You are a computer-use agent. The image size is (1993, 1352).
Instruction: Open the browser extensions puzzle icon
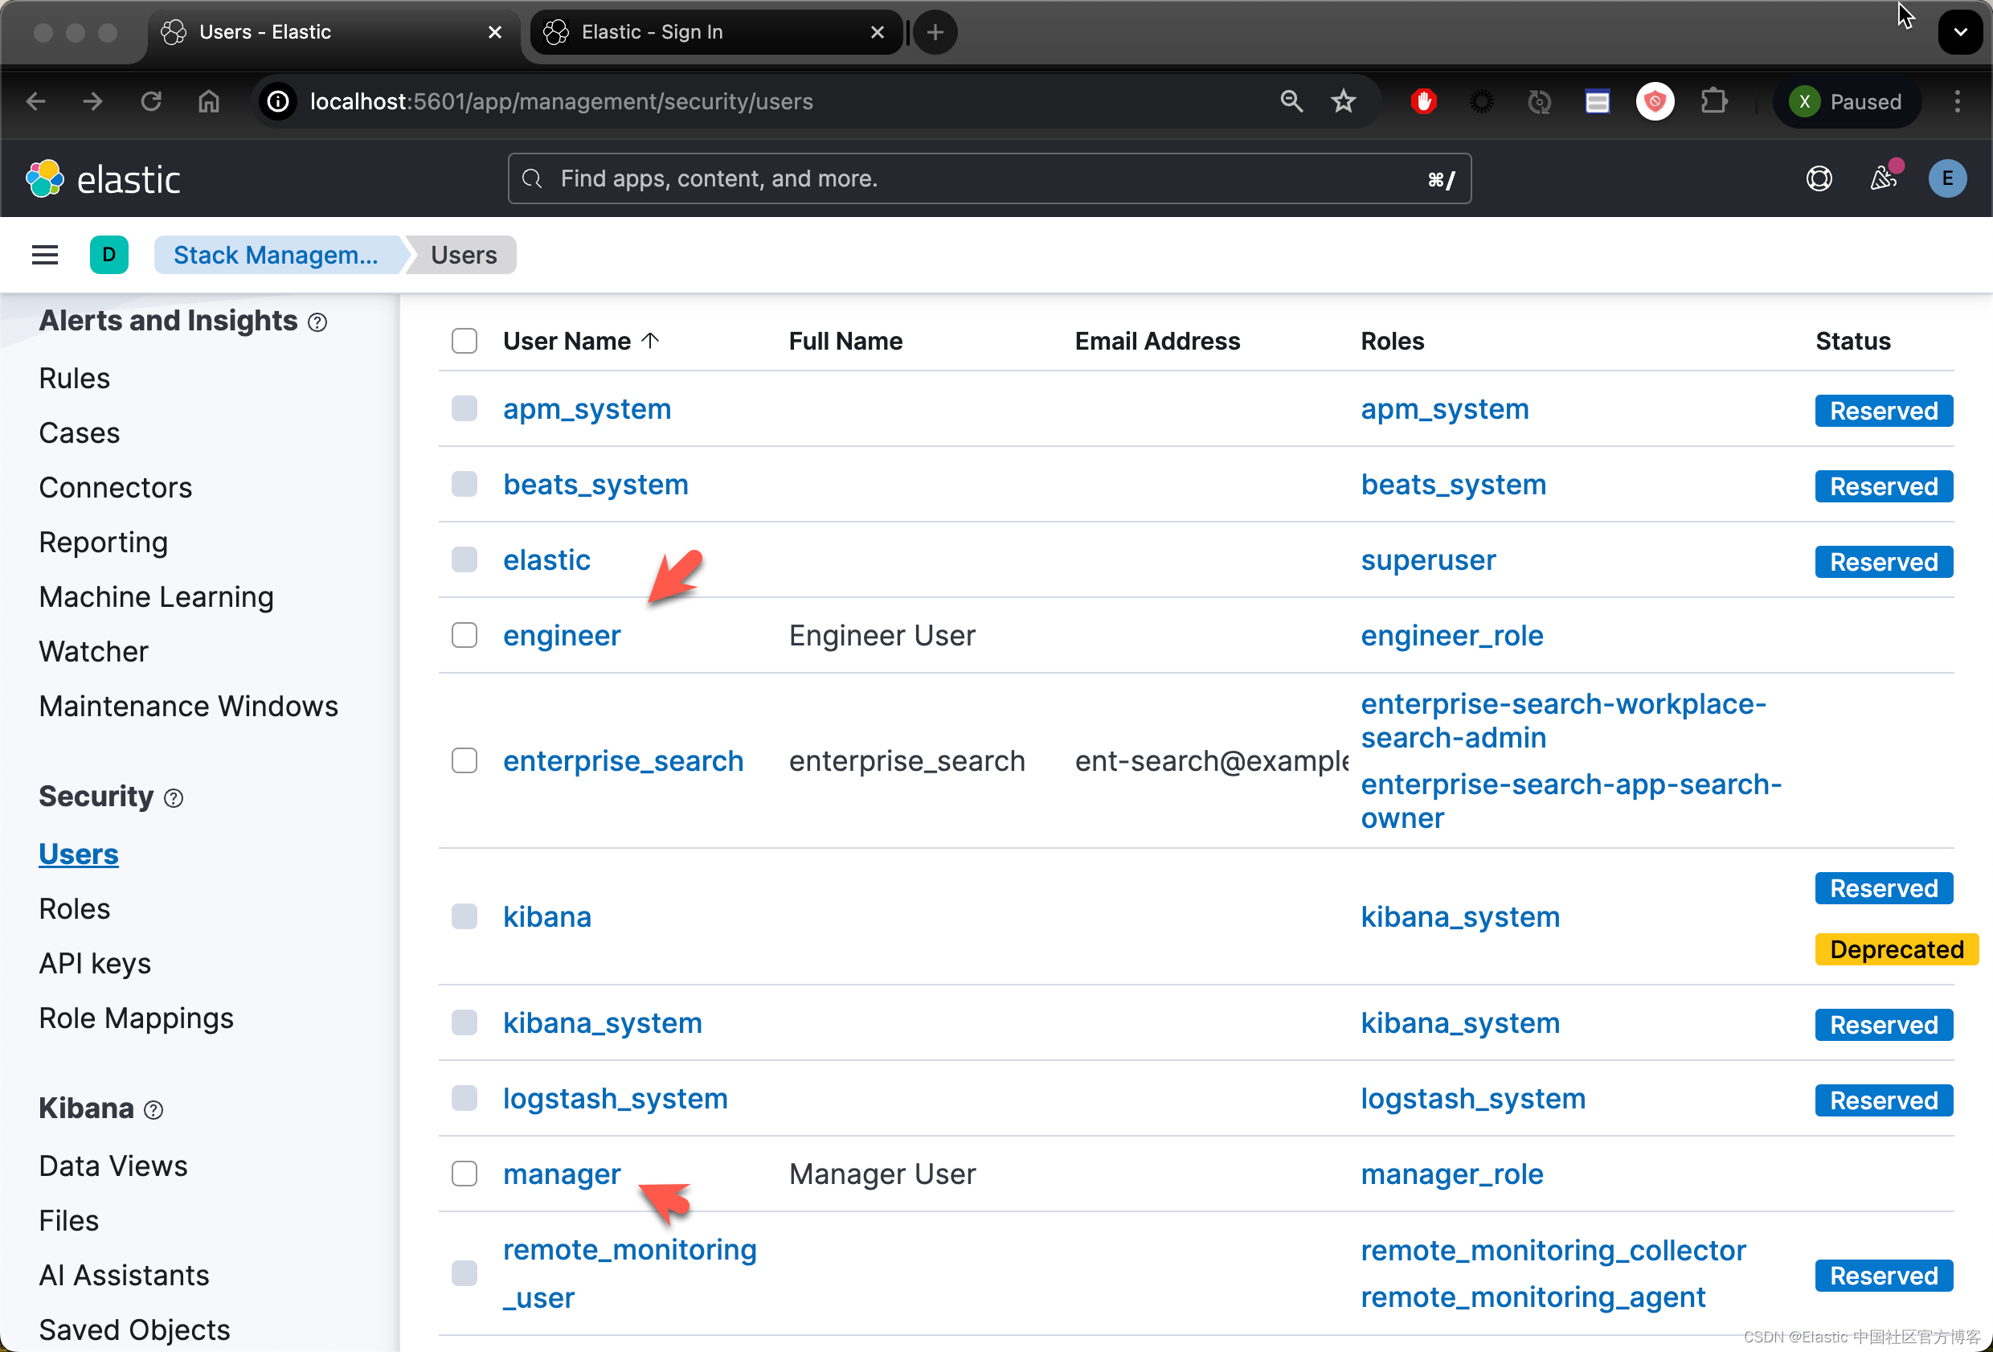click(x=1714, y=101)
